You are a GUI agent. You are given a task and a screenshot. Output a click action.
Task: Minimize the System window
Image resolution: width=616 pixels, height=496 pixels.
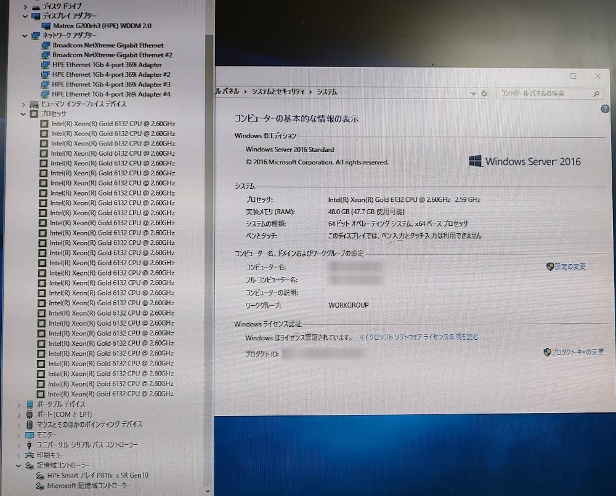(x=549, y=76)
